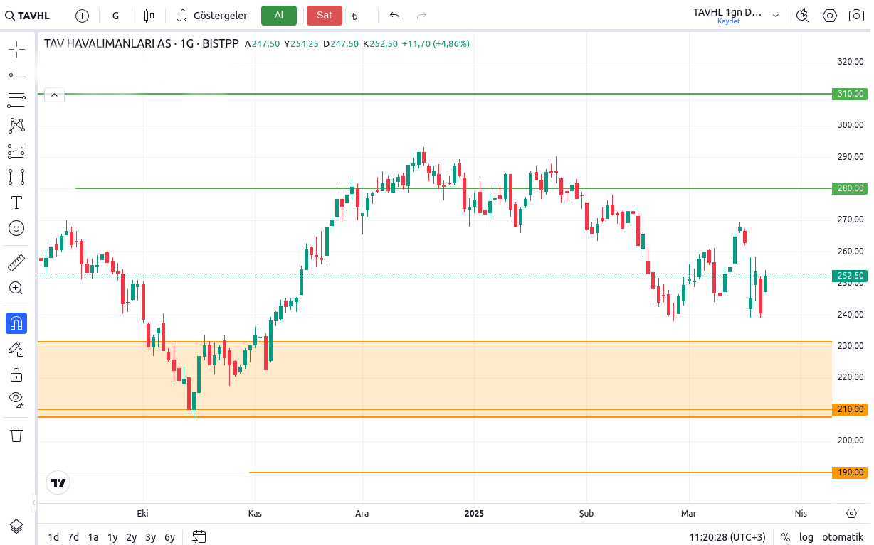Set the 7d time range
Viewport: 874px width, 545px height.
(73, 537)
